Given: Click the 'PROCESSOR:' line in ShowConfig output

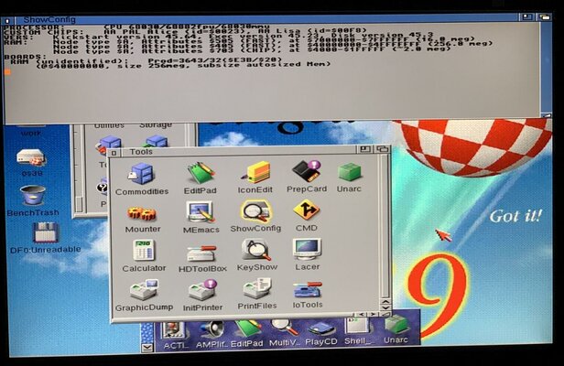Looking at the screenshot, I should [x=136, y=27].
